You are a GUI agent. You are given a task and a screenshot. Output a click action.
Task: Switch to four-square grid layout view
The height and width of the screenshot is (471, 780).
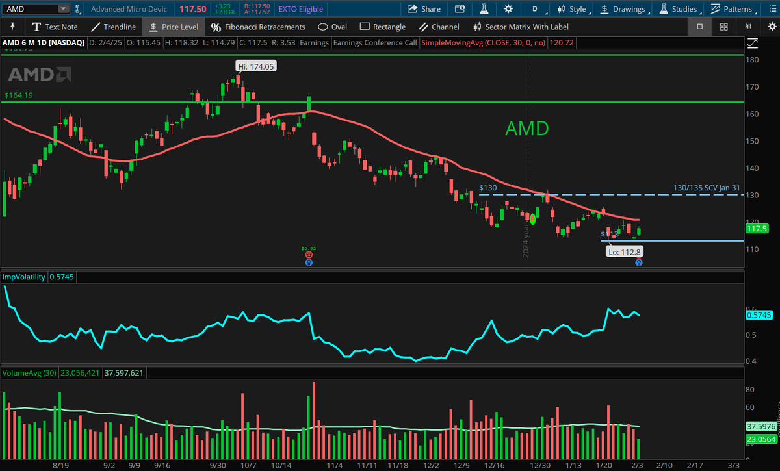[x=724, y=27]
